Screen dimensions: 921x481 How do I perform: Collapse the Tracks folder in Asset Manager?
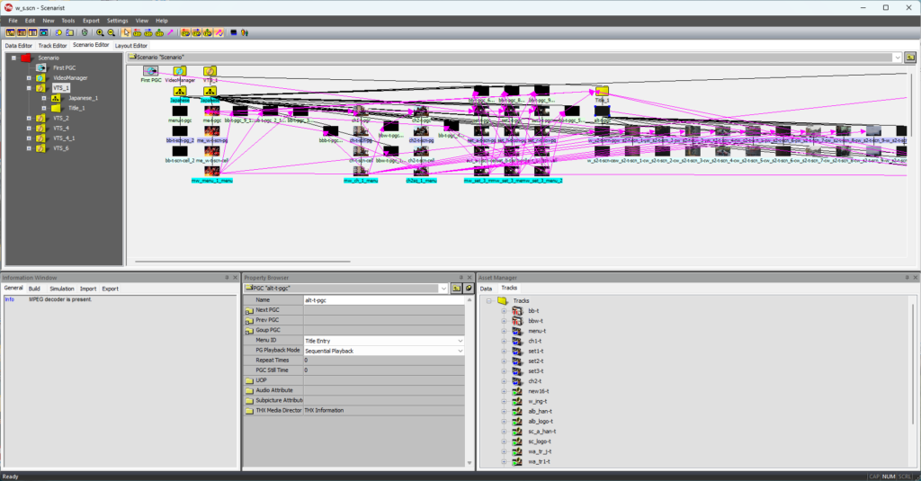pos(488,300)
